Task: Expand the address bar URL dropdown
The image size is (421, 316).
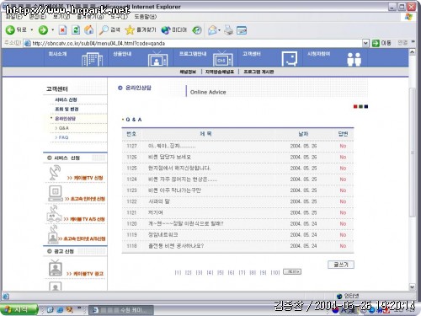Action: pyautogui.click(x=365, y=43)
